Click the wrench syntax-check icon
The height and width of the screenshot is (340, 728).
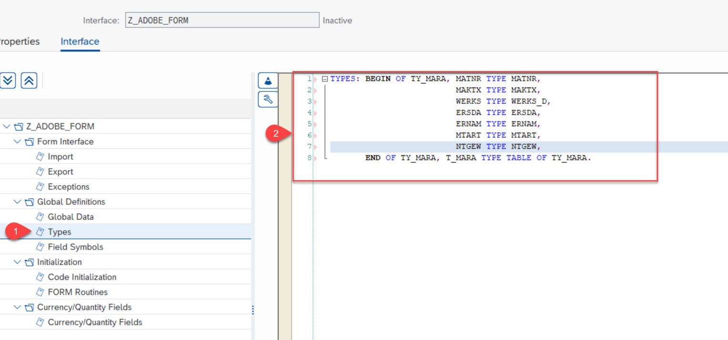point(267,100)
